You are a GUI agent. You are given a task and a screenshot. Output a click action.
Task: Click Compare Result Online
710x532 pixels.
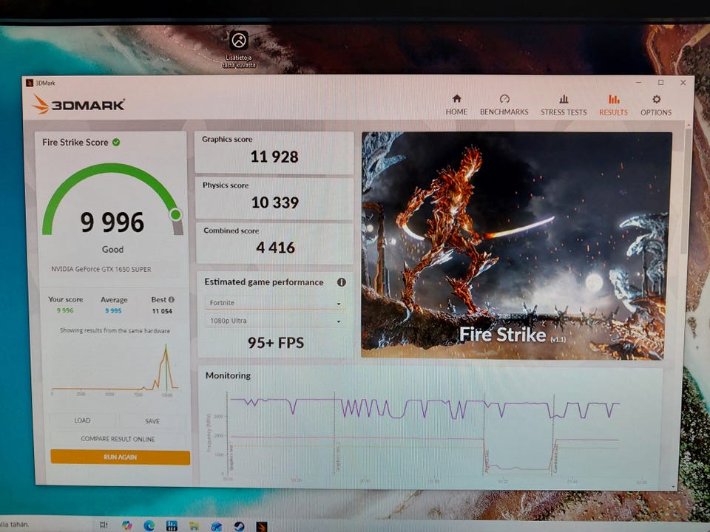[118, 439]
